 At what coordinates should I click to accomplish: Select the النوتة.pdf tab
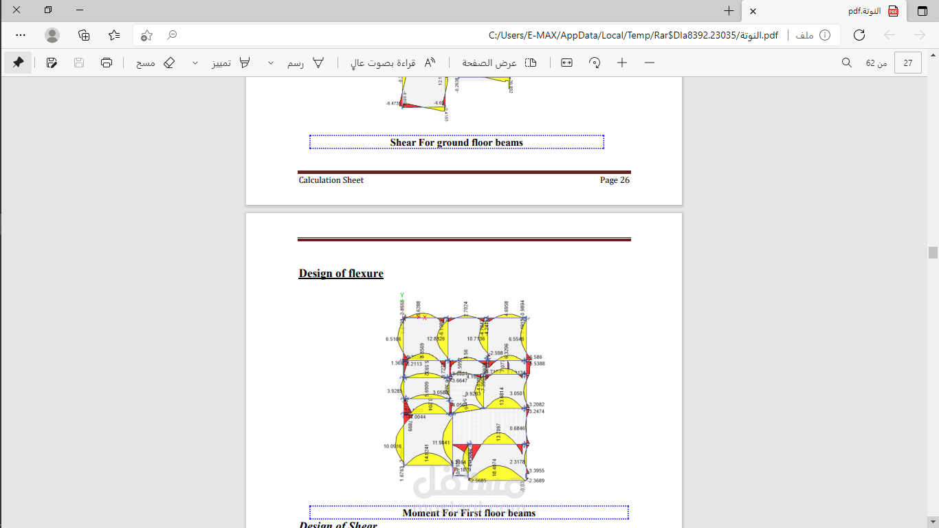pos(825,11)
